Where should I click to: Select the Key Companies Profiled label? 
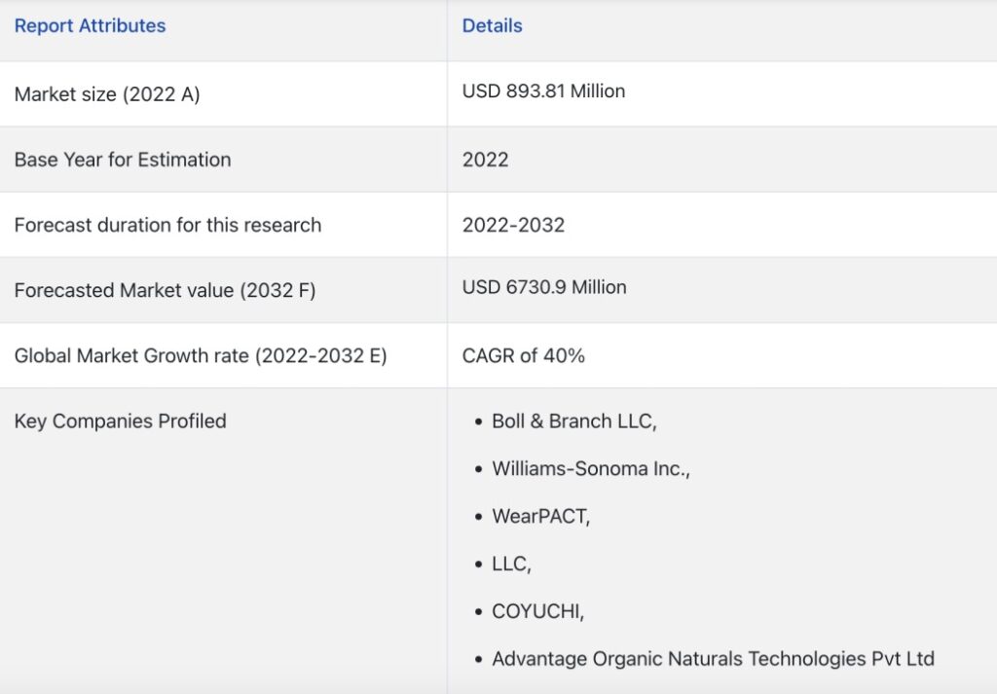tap(120, 421)
